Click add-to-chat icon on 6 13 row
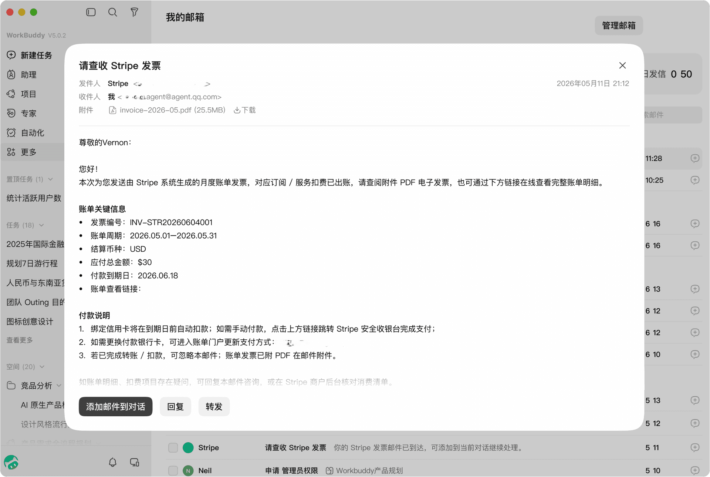Viewport: 710px width, 477px height. pos(695,289)
